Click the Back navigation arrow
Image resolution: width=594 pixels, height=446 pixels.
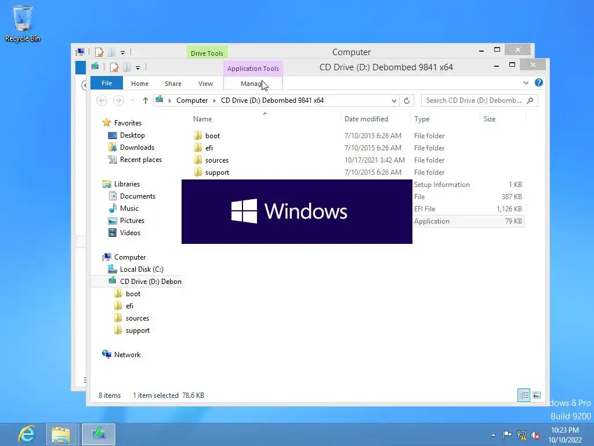pos(102,100)
